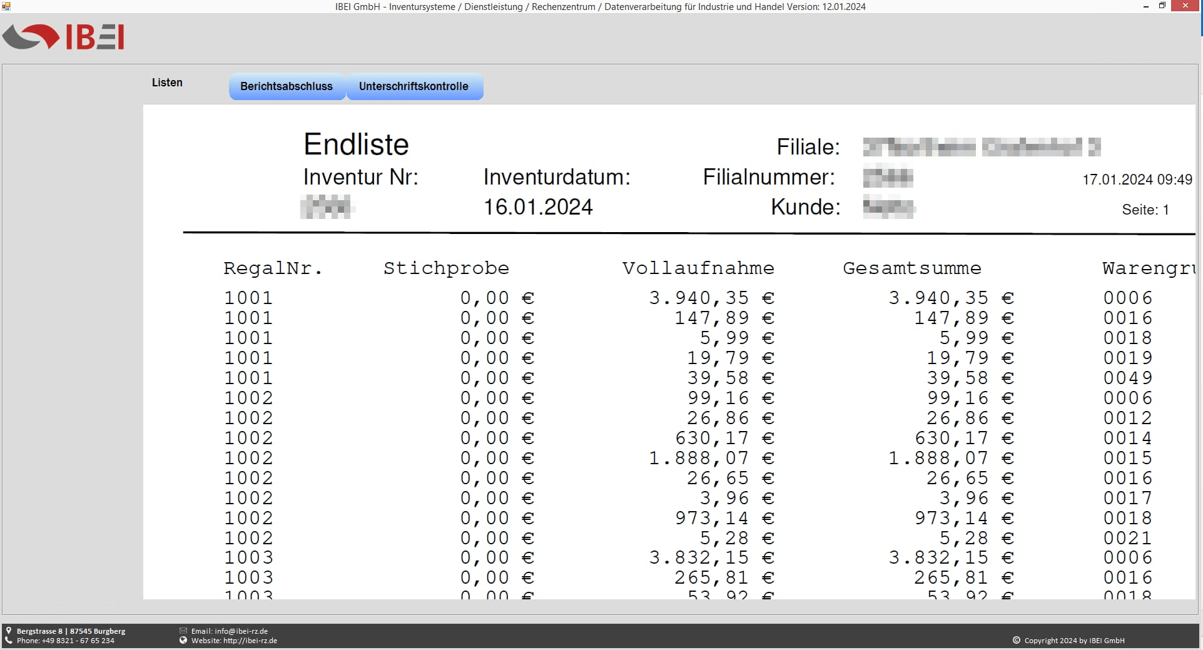The image size is (1203, 650).
Task: Select the Listen menu item
Action: pos(166,82)
